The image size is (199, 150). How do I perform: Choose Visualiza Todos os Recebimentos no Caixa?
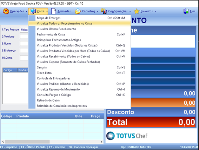click(x=80, y=24)
